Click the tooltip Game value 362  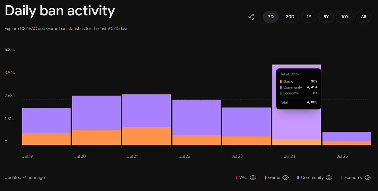tap(314, 81)
